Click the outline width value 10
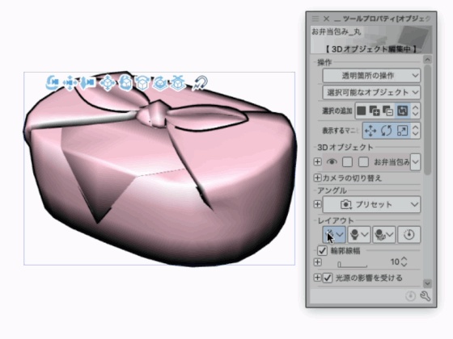The image size is (453, 339). pos(395,262)
